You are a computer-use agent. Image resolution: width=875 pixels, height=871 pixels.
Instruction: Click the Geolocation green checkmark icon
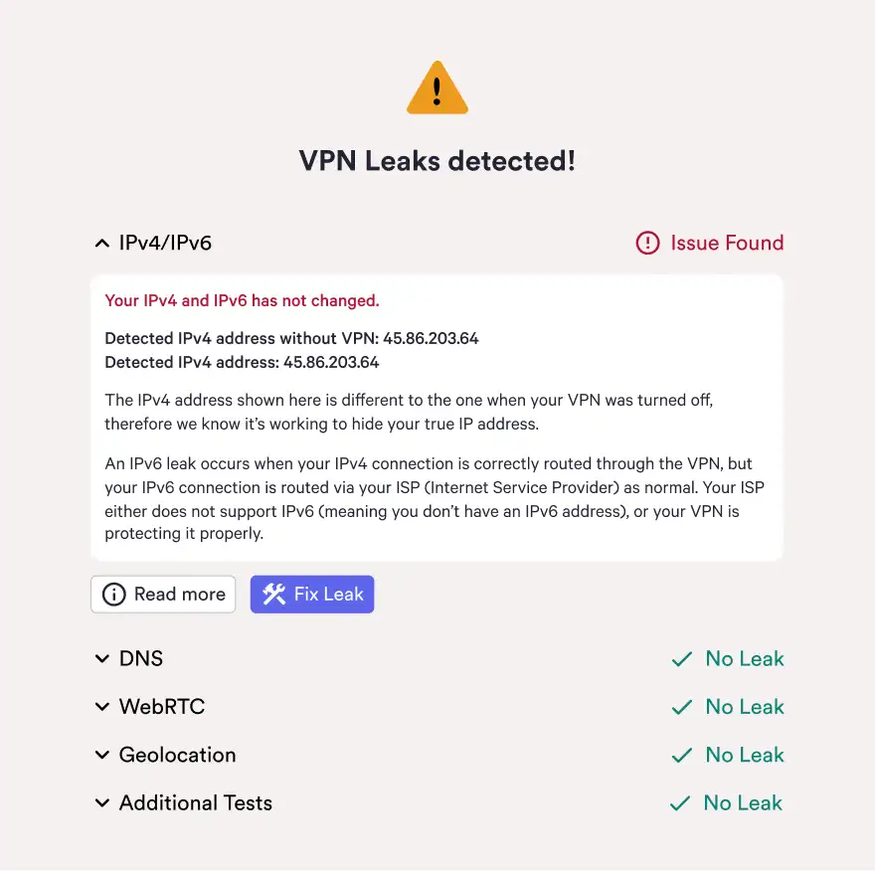pos(682,756)
